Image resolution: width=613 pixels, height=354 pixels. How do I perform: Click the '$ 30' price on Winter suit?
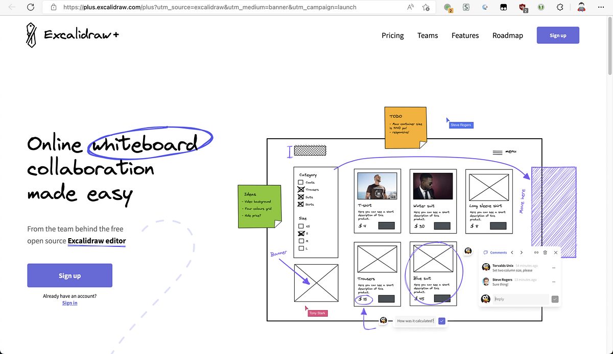tap(419, 225)
